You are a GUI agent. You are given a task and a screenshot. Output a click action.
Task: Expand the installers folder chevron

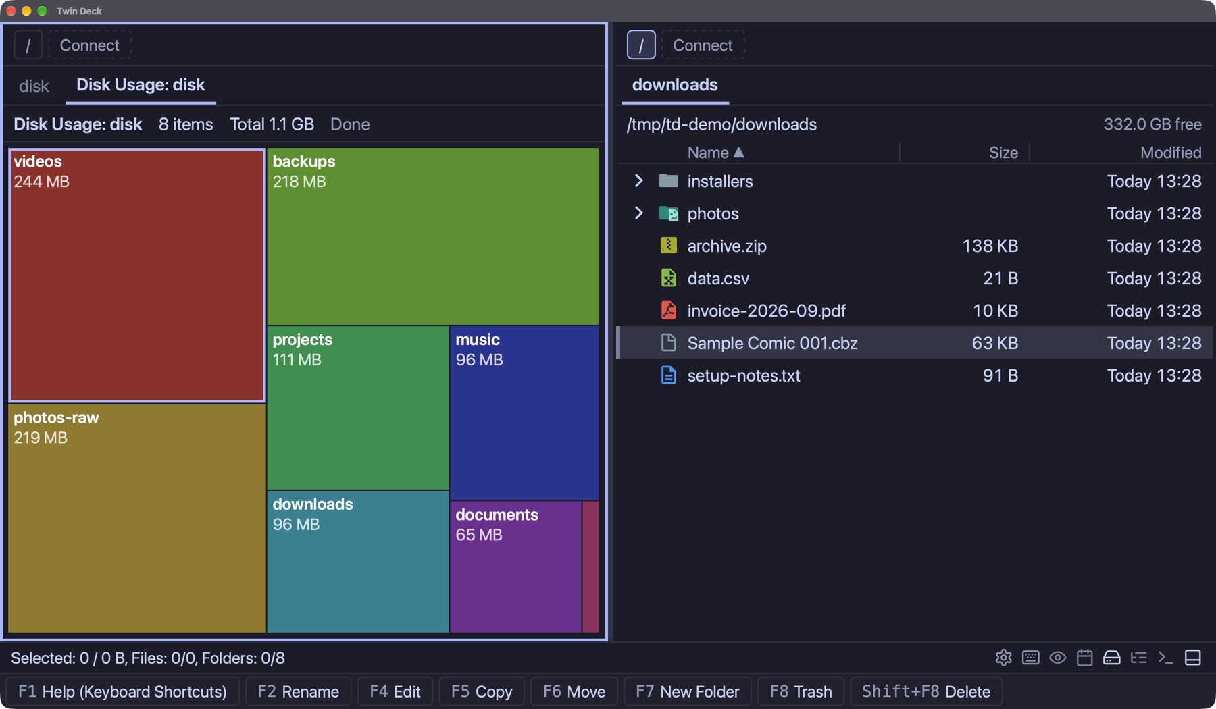pos(638,181)
